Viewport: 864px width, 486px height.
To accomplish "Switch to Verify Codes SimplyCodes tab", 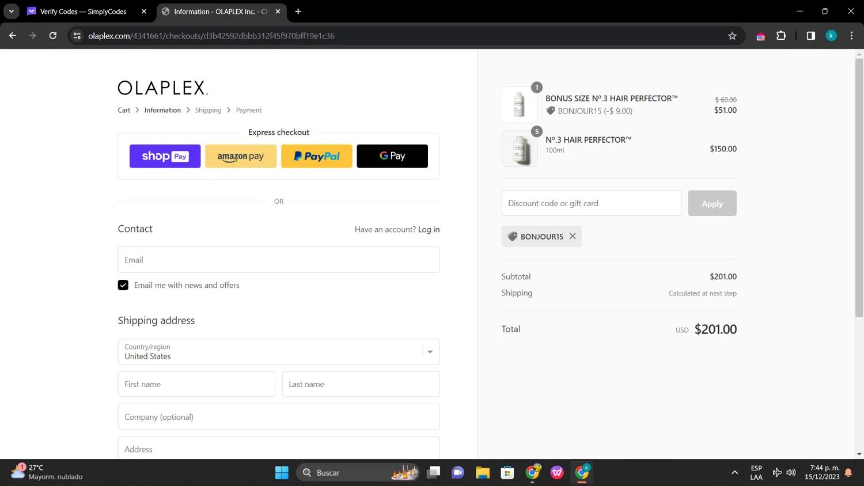I will click(x=88, y=12).
